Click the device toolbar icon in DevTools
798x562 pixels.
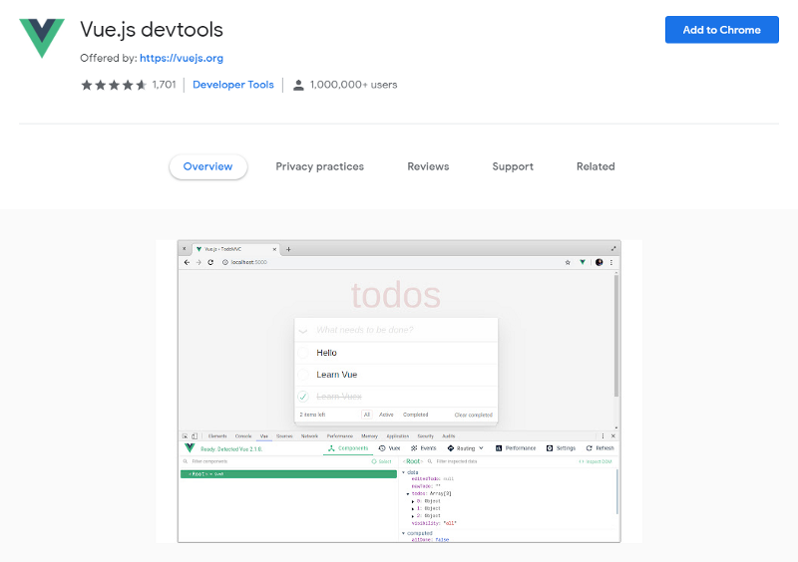tap(195, 436)
